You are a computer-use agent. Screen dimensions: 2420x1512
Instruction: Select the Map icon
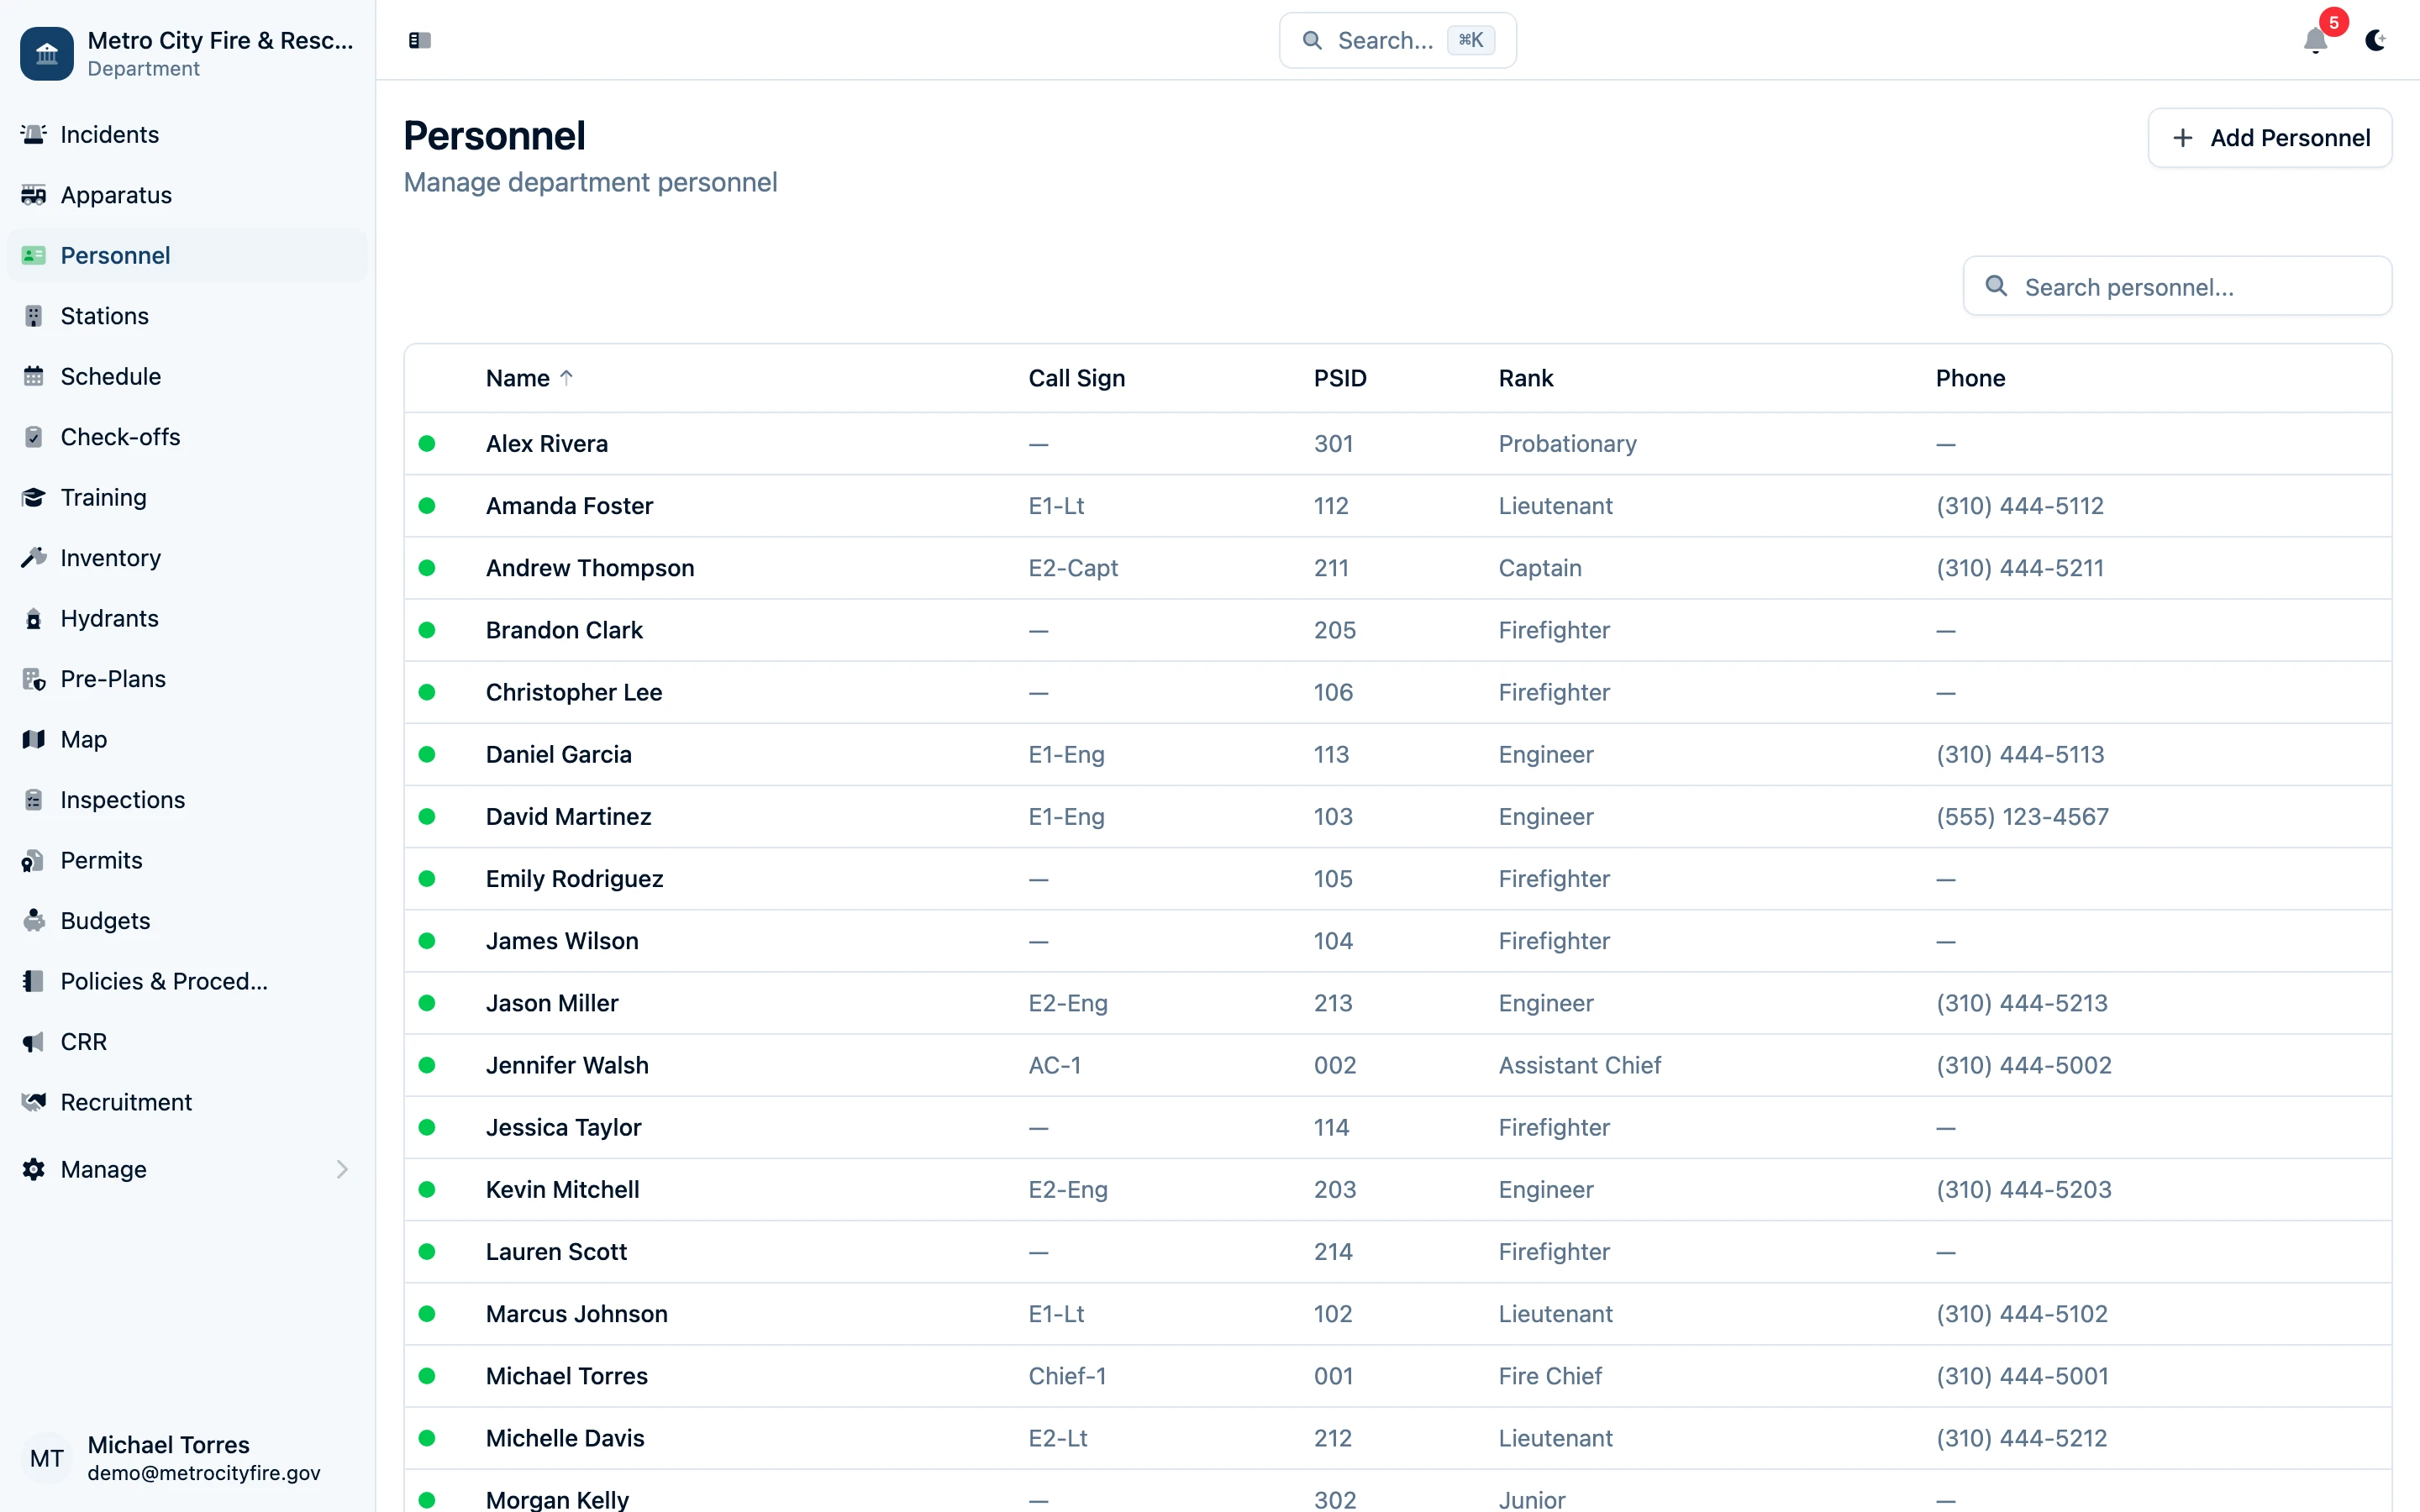point(34,739)
